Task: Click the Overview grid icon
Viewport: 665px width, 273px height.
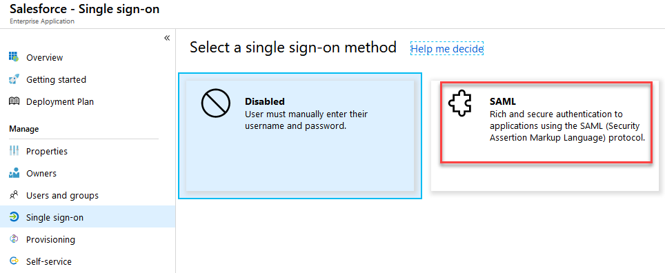Action: pyautogui.click(x=14, y=57)
